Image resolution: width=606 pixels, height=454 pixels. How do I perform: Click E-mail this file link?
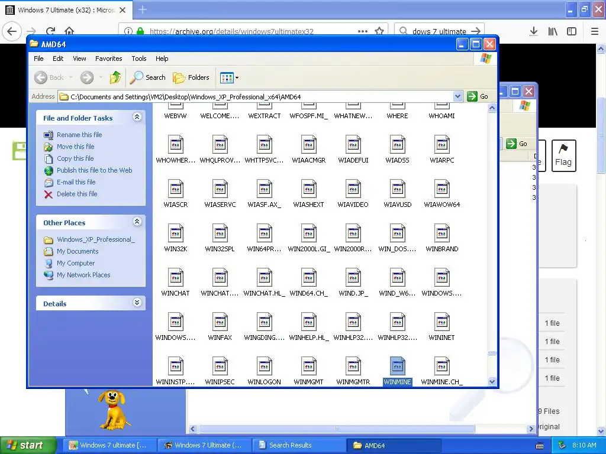[x=76, y=182]
